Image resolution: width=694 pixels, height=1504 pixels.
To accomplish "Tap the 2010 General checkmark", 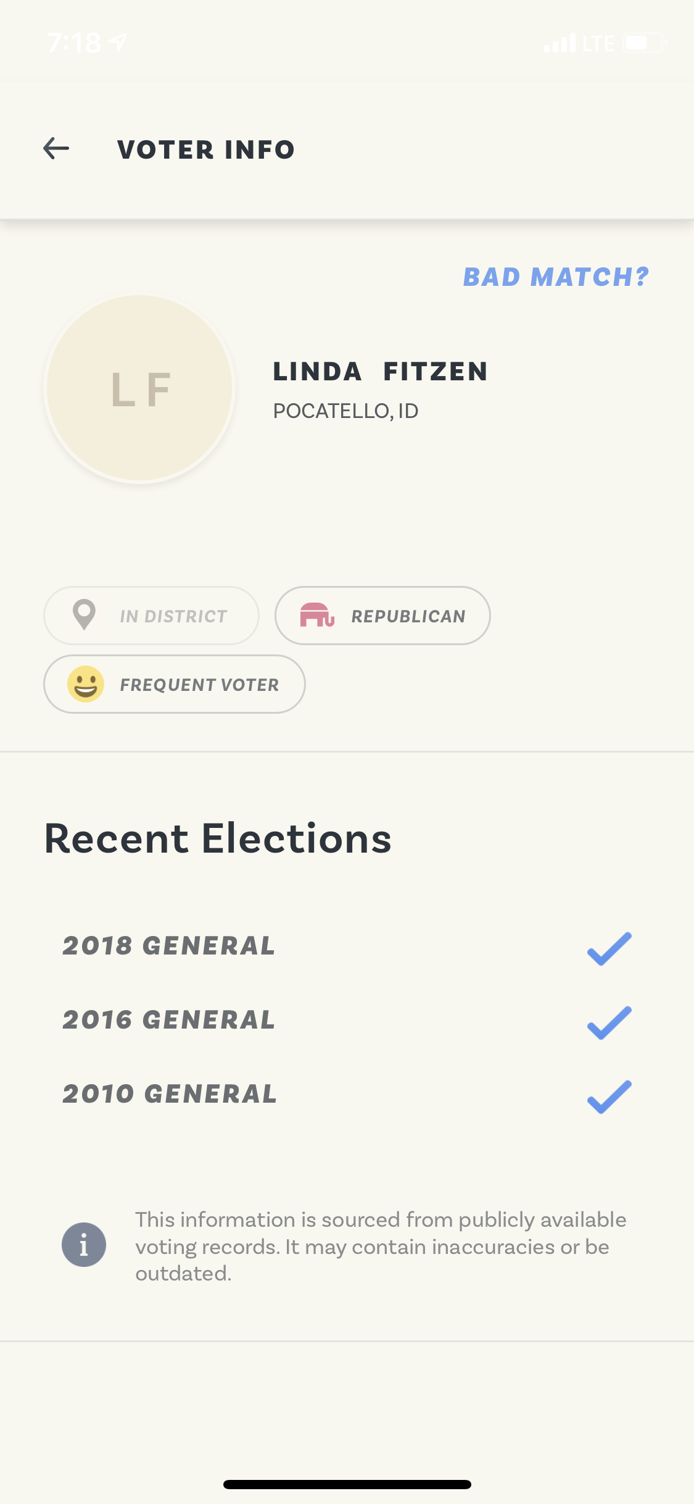I will 609,1097.
